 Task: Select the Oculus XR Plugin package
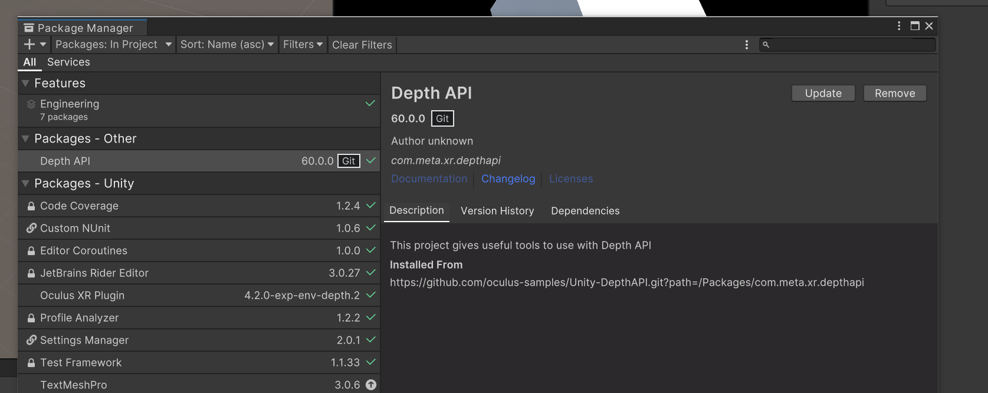tap(199, 295)
